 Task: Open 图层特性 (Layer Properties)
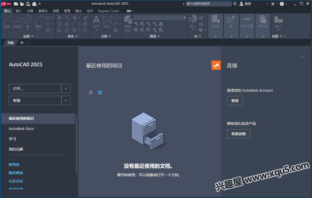[x=128, y=24]
